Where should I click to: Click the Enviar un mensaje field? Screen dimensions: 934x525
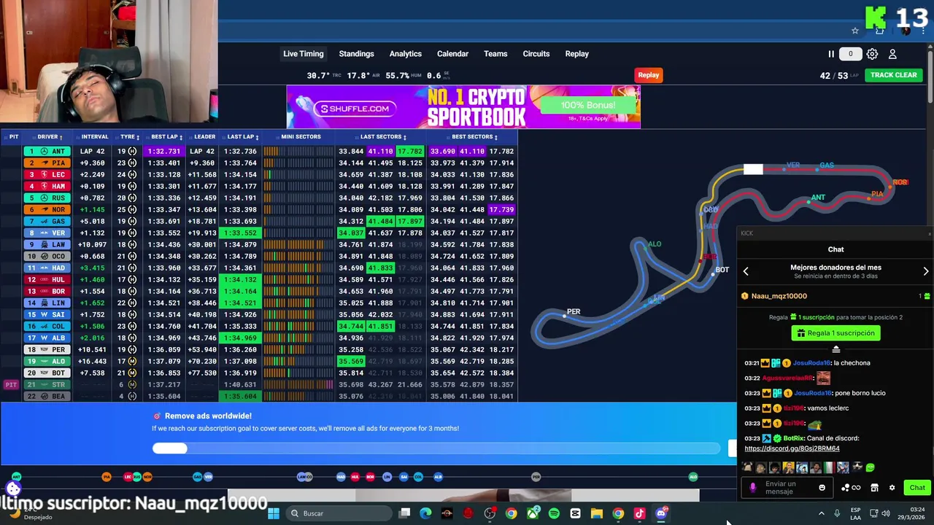tap(788, 488)
